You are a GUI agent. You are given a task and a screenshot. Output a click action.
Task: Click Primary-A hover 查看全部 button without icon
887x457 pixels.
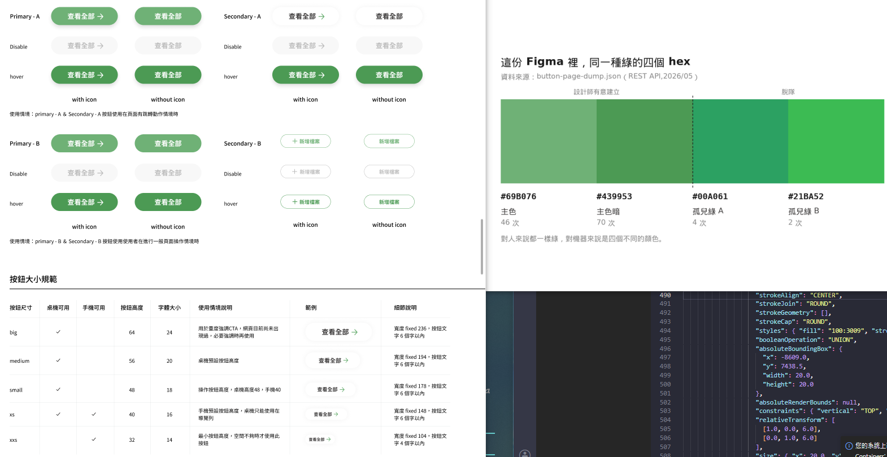(x=168, y=74)
